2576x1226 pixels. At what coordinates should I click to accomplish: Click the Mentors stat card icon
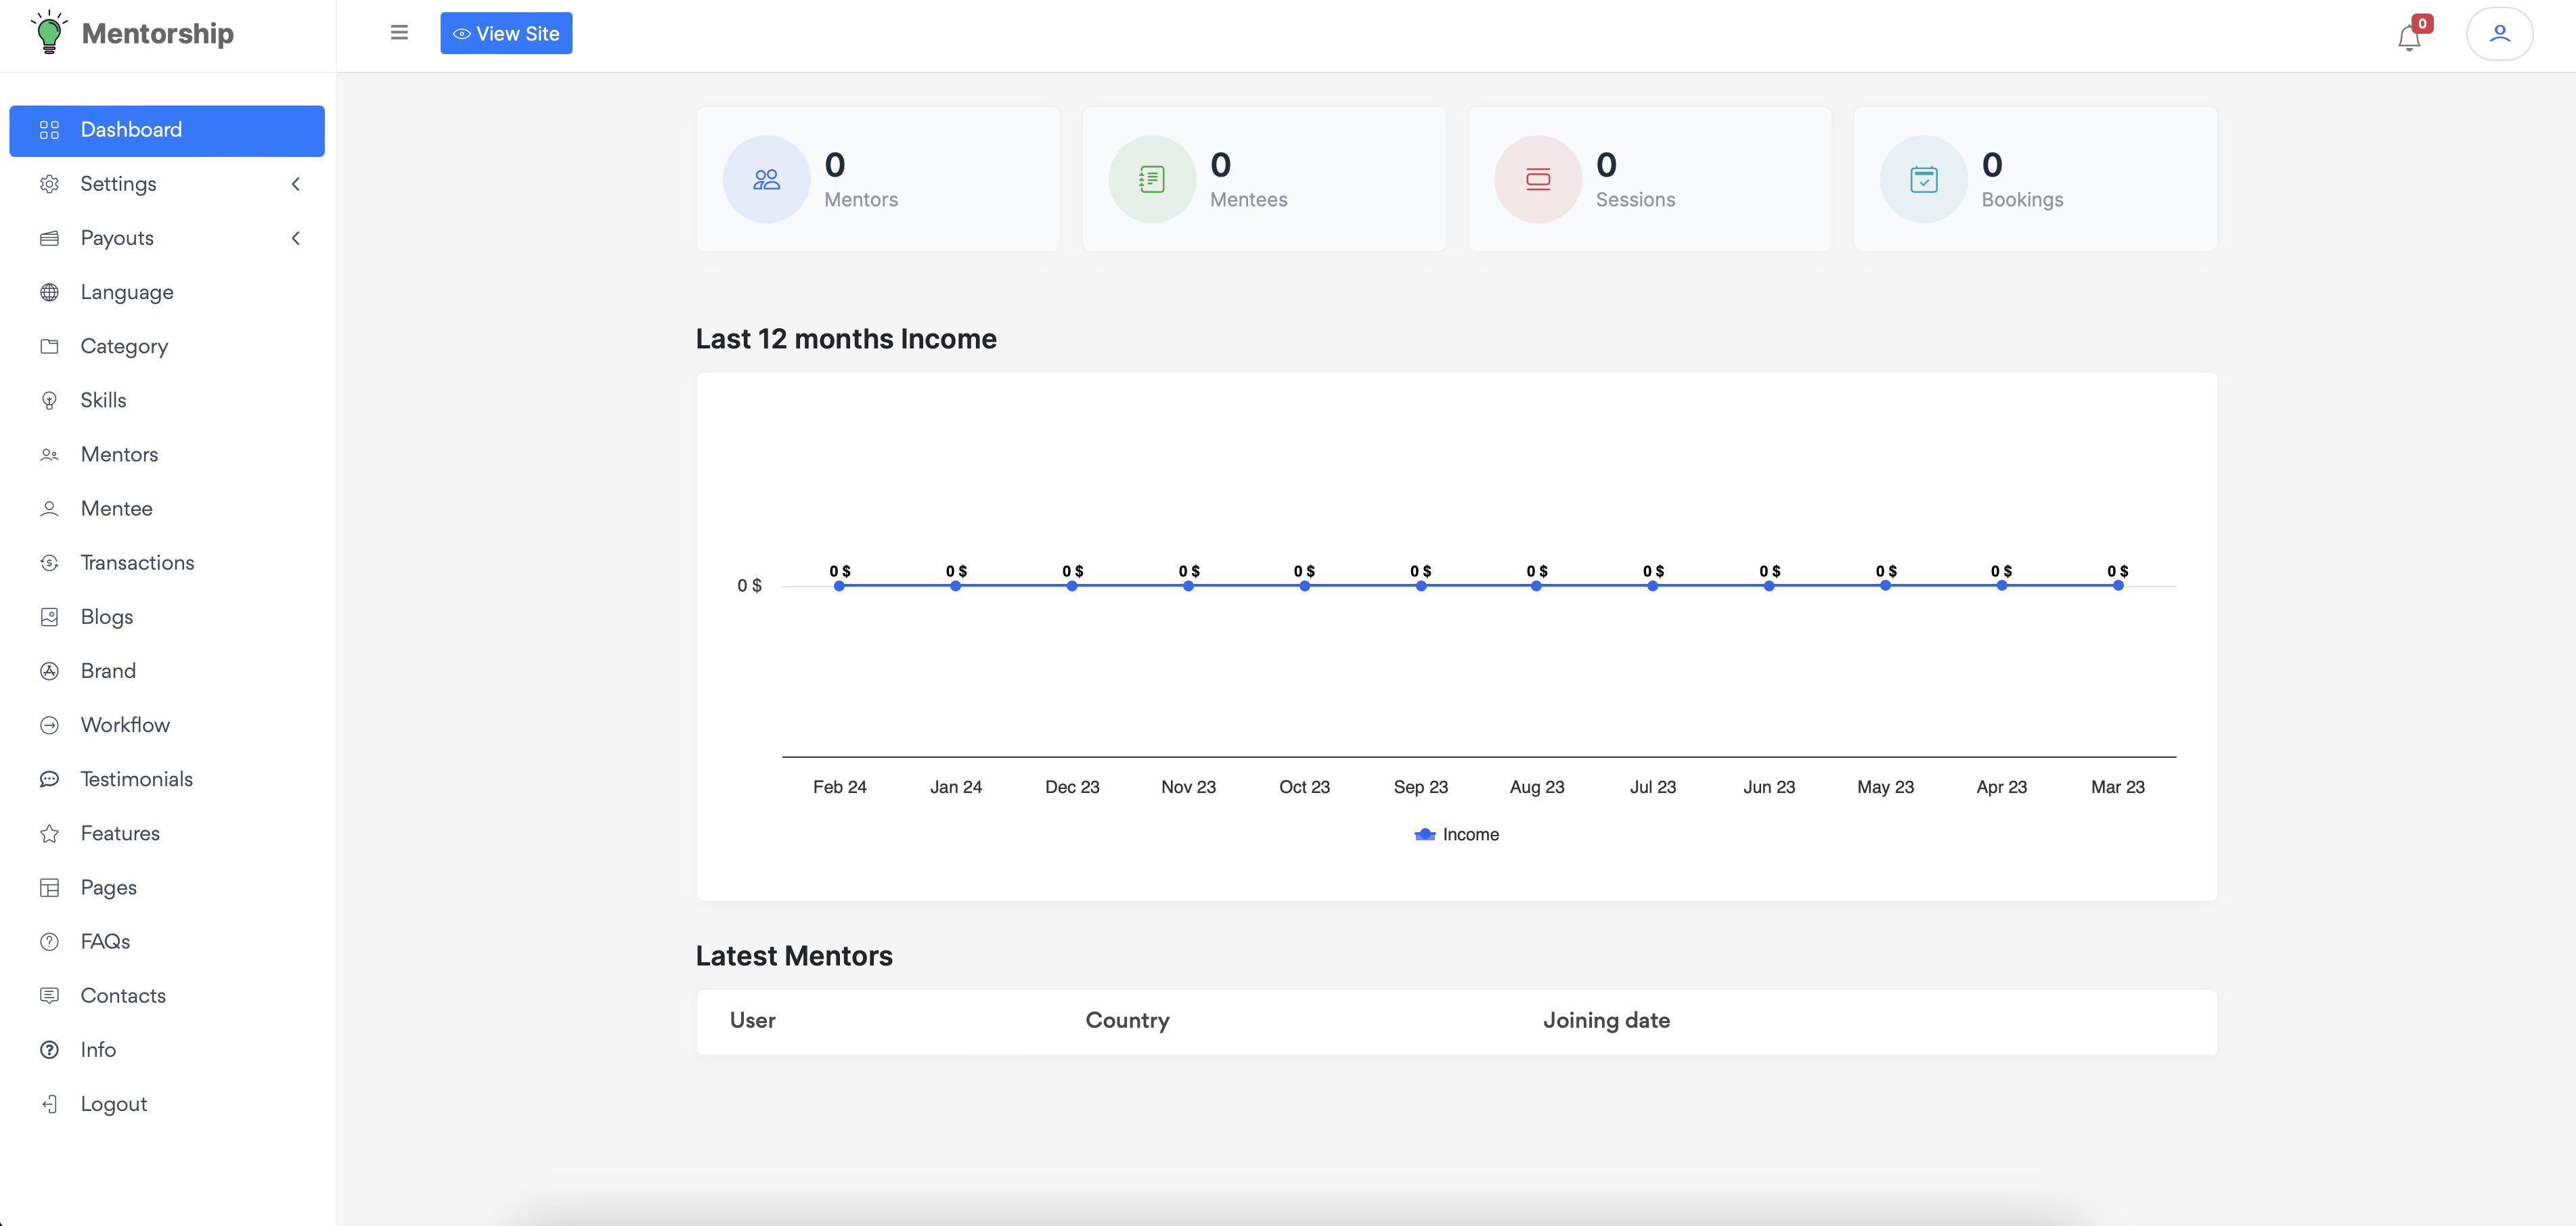click(x=766, y=180)
